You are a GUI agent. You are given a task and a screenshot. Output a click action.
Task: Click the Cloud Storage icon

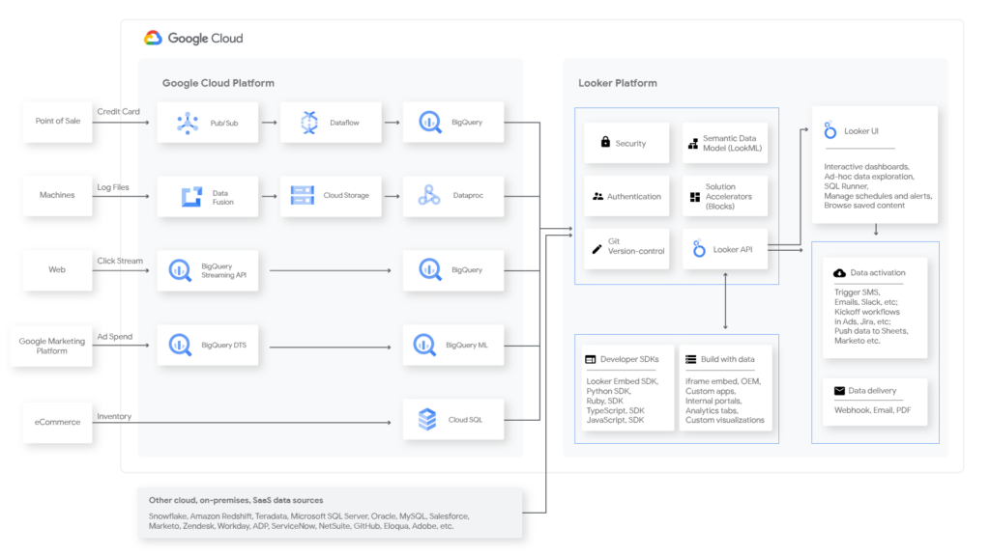tap(303, 196)
